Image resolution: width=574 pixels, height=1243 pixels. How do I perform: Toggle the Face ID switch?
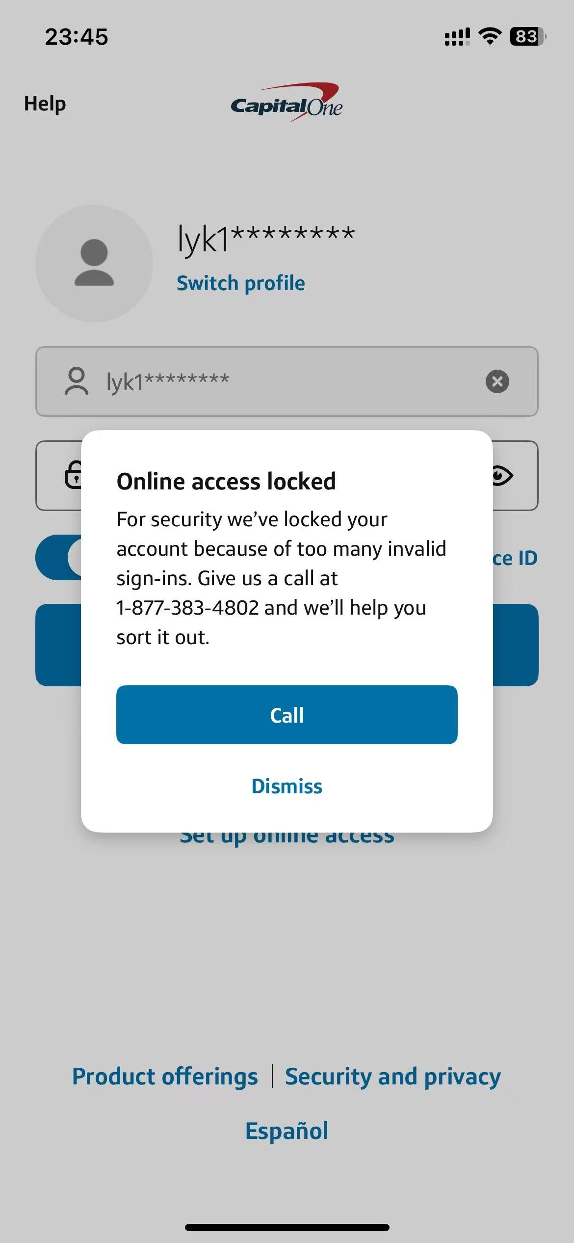[58, 557]
